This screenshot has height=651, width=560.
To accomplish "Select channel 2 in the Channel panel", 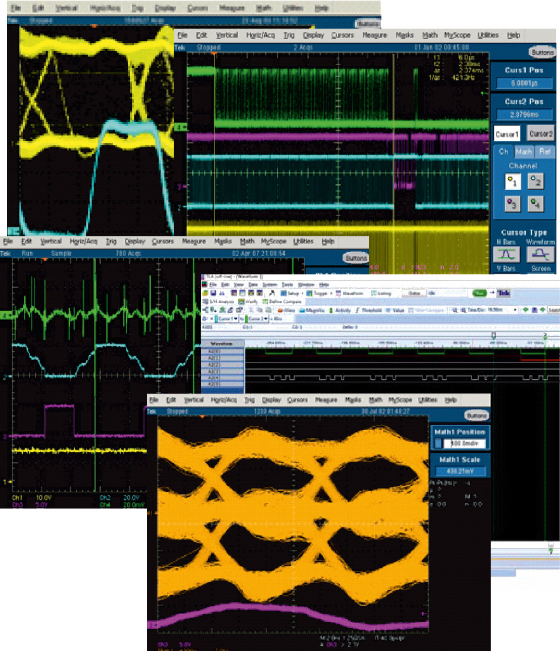I will coord(535,182).
